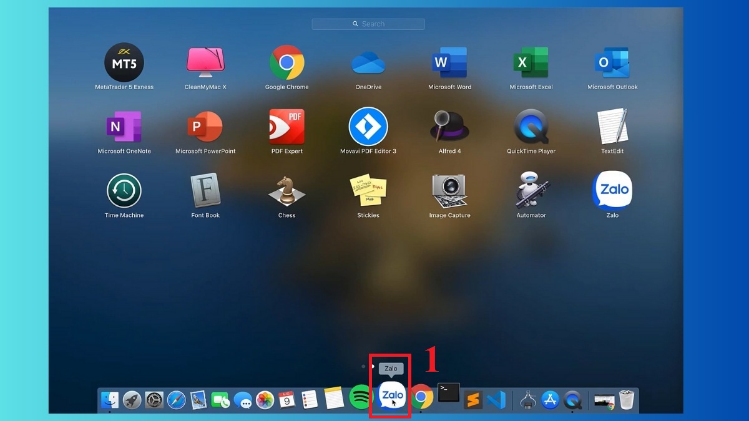The image size is (749, 421).
Task: Open Zalo from the Launchpad grid
Action: 612,190
